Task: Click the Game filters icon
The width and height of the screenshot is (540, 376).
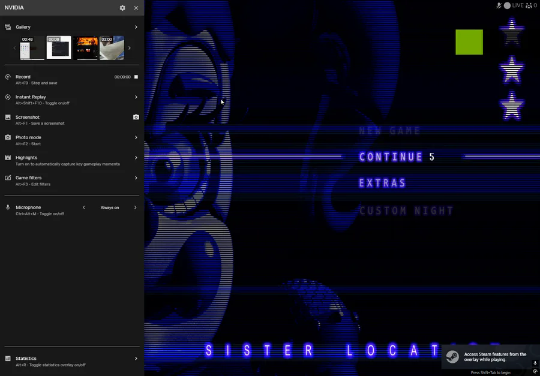Action: coord(8,178)
